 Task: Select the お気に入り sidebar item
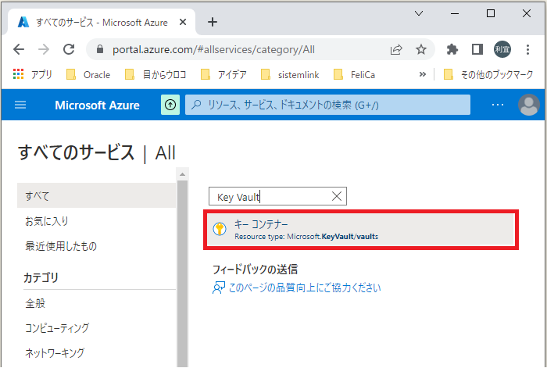coord(47,221)
